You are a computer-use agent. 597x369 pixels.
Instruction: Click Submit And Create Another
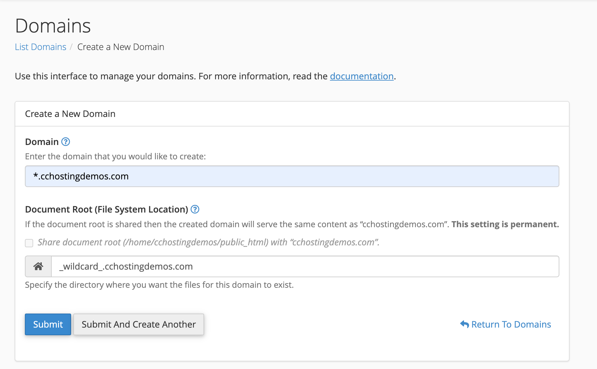pos(139,324)
